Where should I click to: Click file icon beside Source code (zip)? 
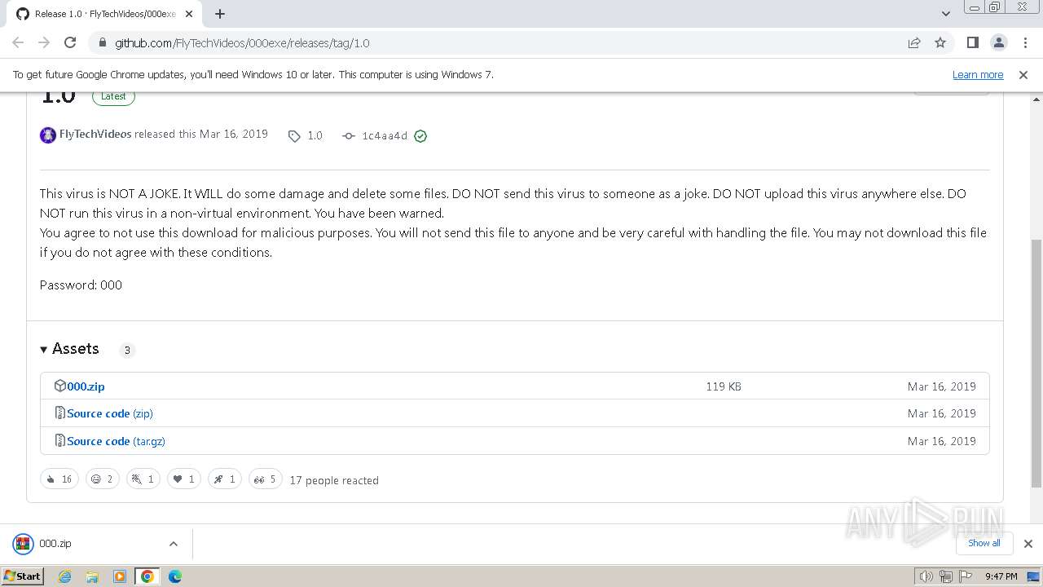(x=60, y=413)
